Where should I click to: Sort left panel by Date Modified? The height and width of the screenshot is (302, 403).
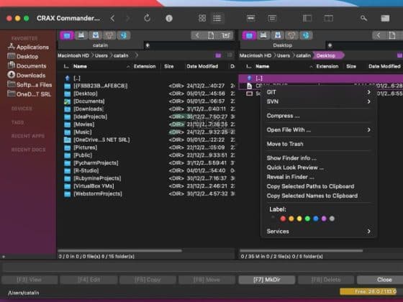pyautogui.click(x=202, y=66)
